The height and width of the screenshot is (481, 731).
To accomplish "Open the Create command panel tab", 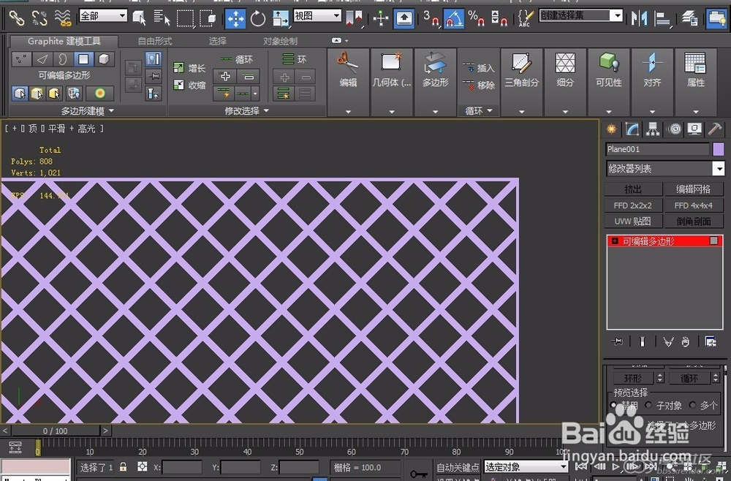I will coord(611,129).
